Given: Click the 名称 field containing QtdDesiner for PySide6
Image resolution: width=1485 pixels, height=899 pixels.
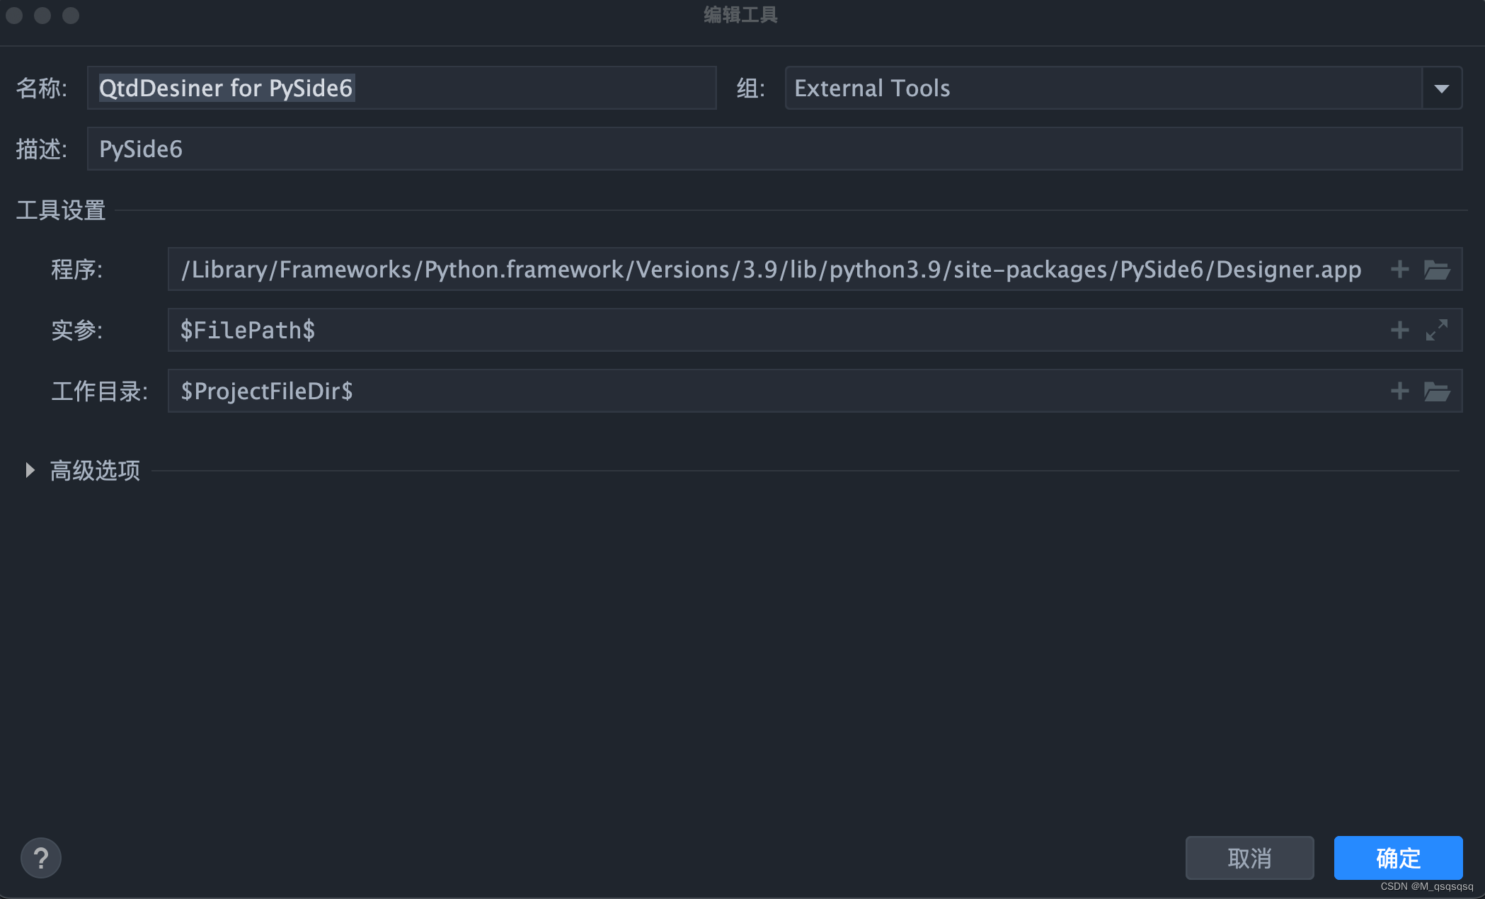Looking at the screenshot, I should point(401,88).
